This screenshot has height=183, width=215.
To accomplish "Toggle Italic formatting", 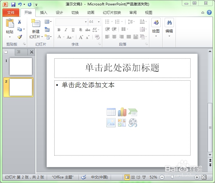I will (66, 30).
